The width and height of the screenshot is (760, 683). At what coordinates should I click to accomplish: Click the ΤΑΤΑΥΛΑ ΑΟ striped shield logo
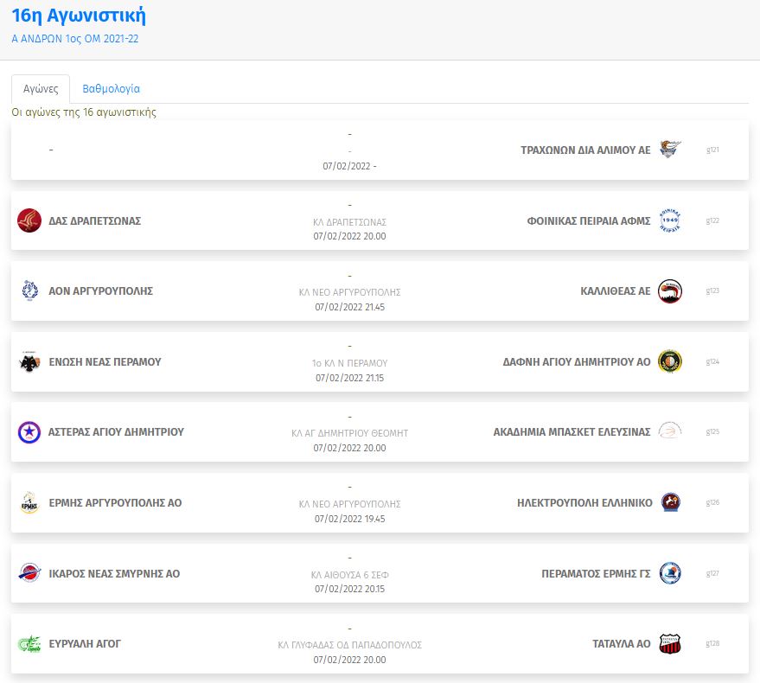tap(669, 644)
